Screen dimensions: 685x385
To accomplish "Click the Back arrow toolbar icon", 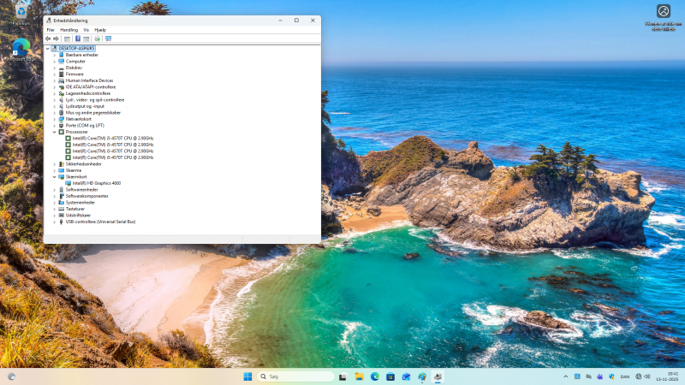I will click(x=49, y=38).
